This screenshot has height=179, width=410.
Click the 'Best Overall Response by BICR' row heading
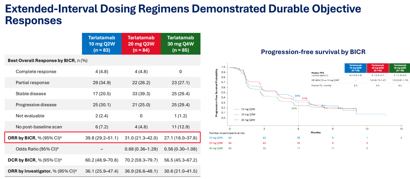point(47,61)
